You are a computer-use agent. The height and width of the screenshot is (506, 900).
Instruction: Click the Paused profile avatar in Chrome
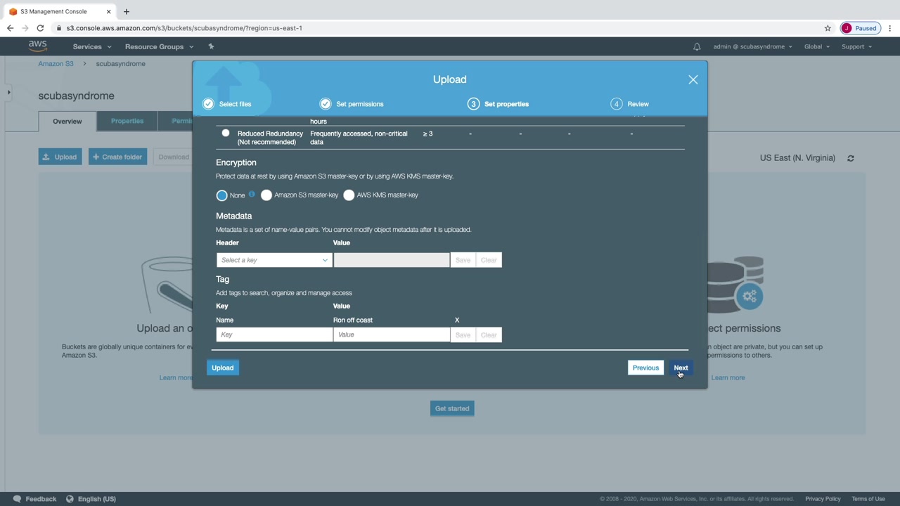click(x=860, y=28)
